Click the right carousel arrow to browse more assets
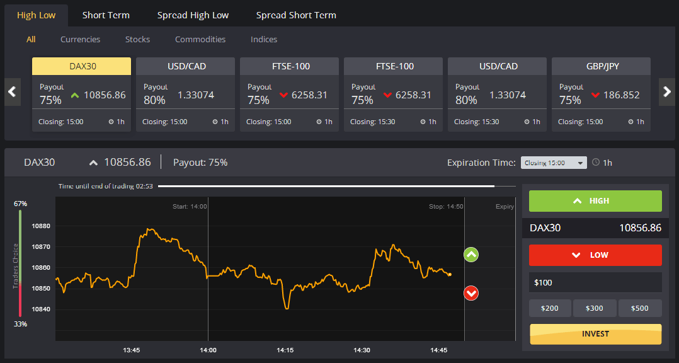Screen dimensions: 679x363 667,91
